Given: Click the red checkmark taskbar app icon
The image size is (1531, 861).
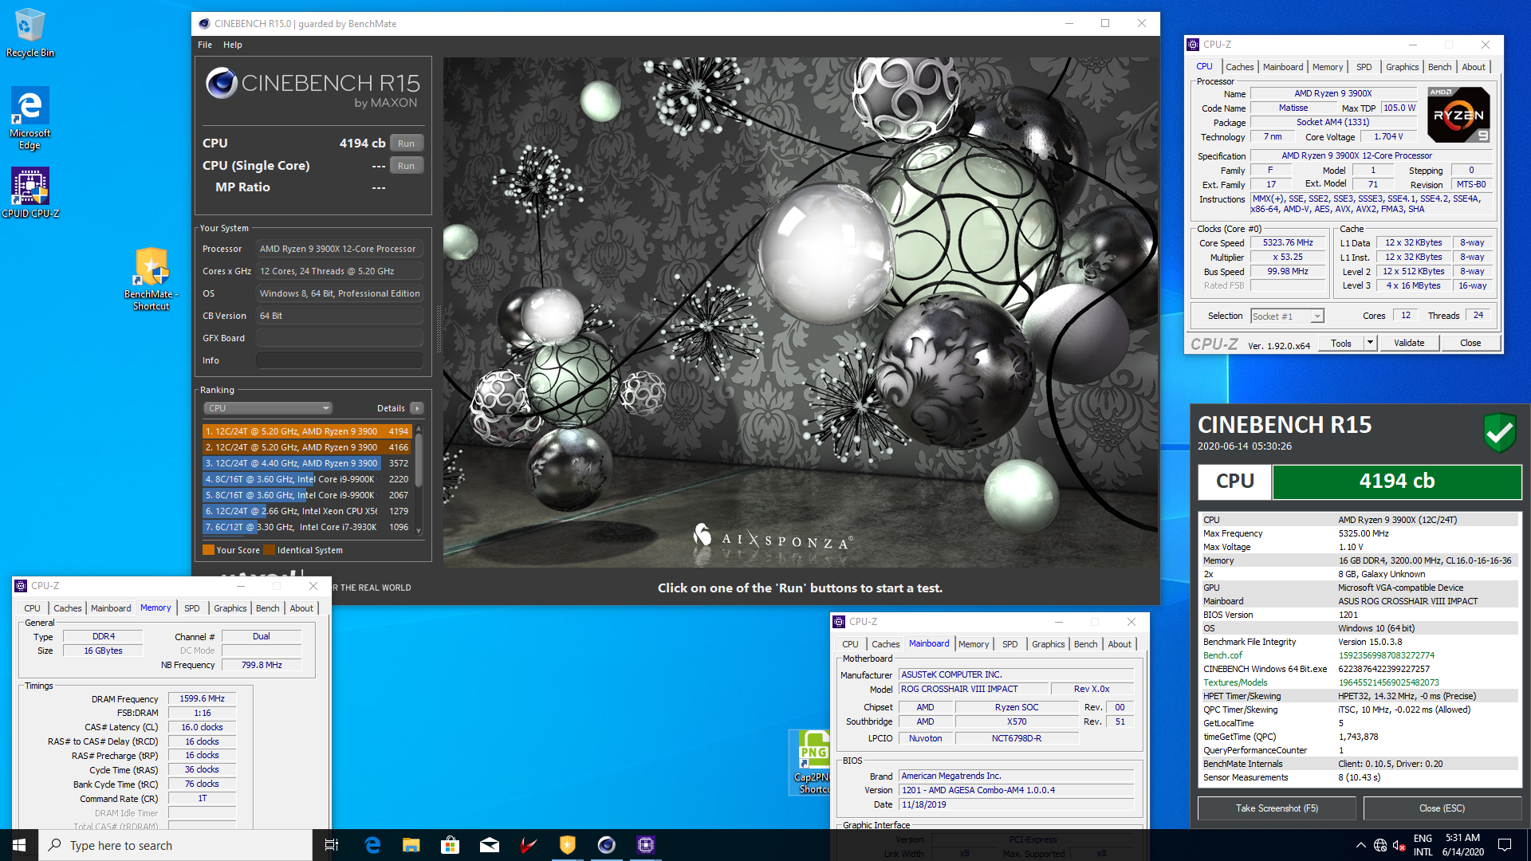Looking at the screenshot, I should [x=528, y=845].
